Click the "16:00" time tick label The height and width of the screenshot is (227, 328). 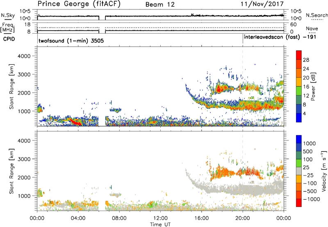[x=201, y=218]
